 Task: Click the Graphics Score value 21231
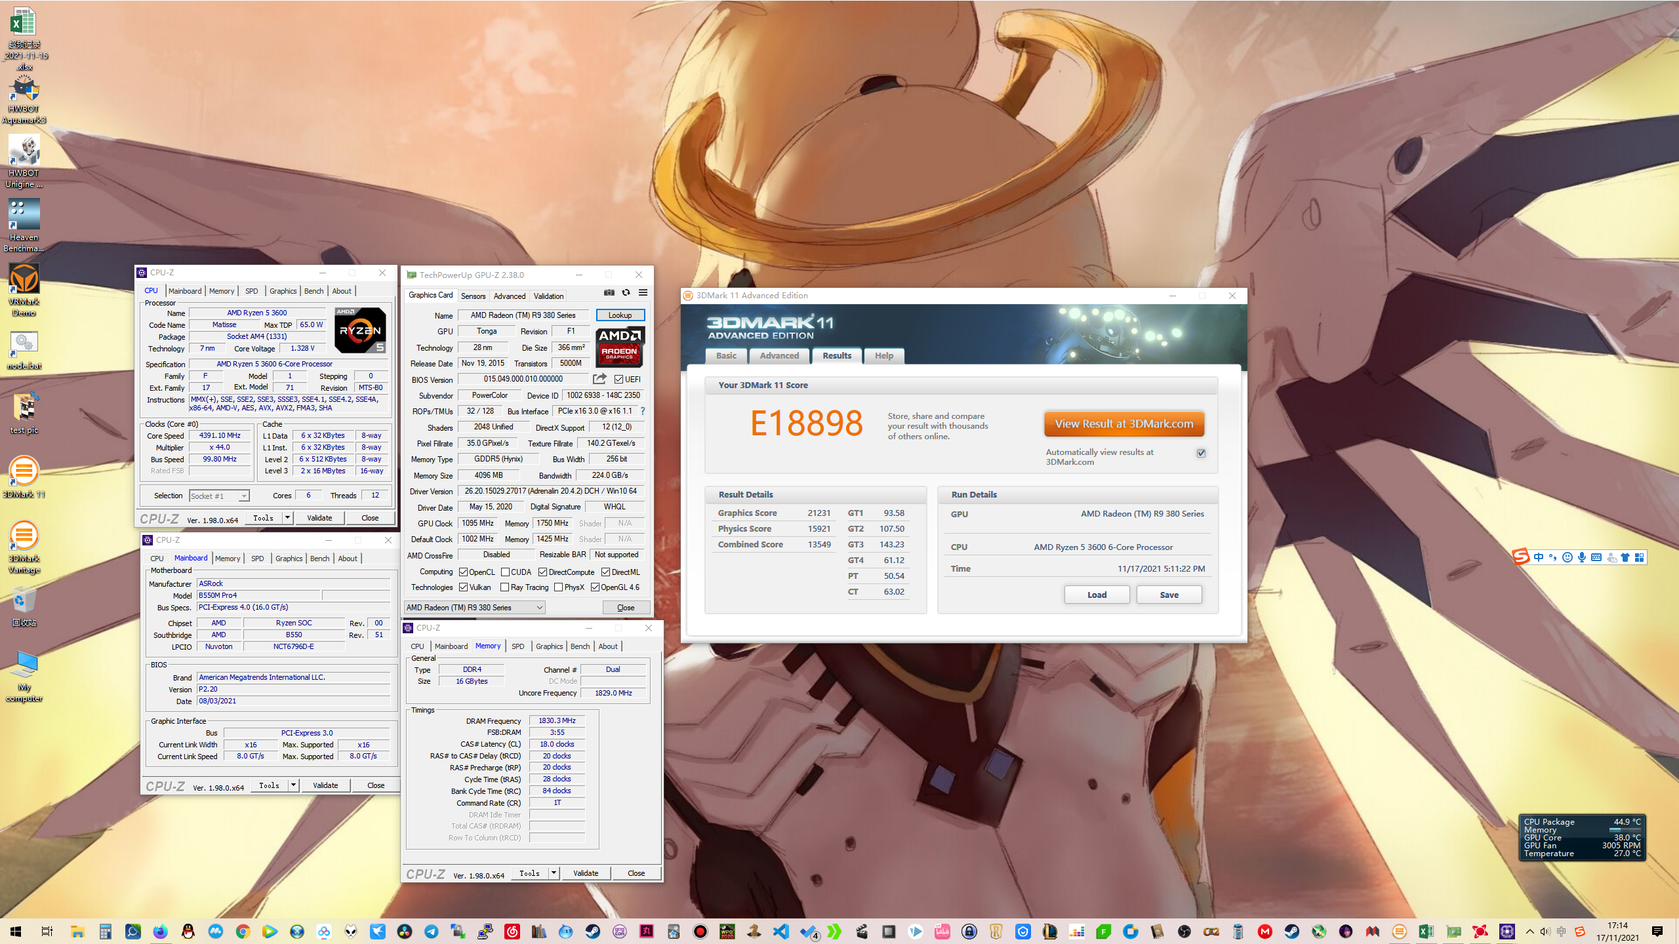pyautogui.click(x=819, y=513)
